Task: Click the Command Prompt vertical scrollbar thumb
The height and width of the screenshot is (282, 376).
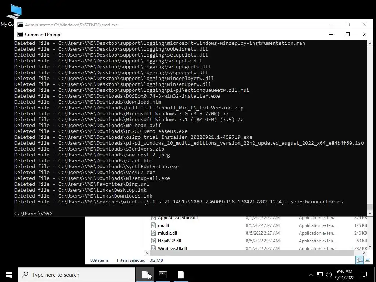Action: (370, 207)
